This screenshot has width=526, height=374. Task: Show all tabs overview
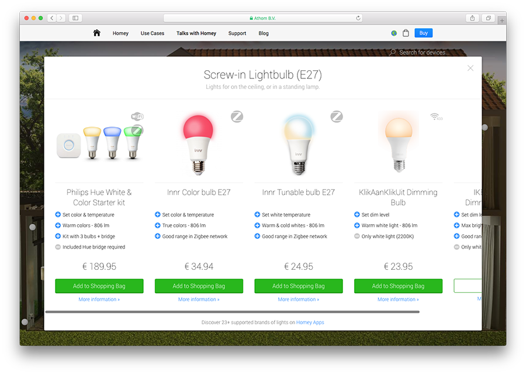click(x=489, y=18)
